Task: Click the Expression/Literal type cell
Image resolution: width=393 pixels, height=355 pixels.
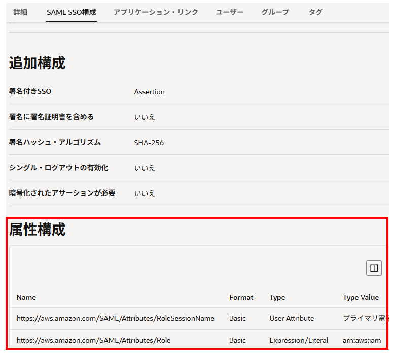Action: (299, 340)
